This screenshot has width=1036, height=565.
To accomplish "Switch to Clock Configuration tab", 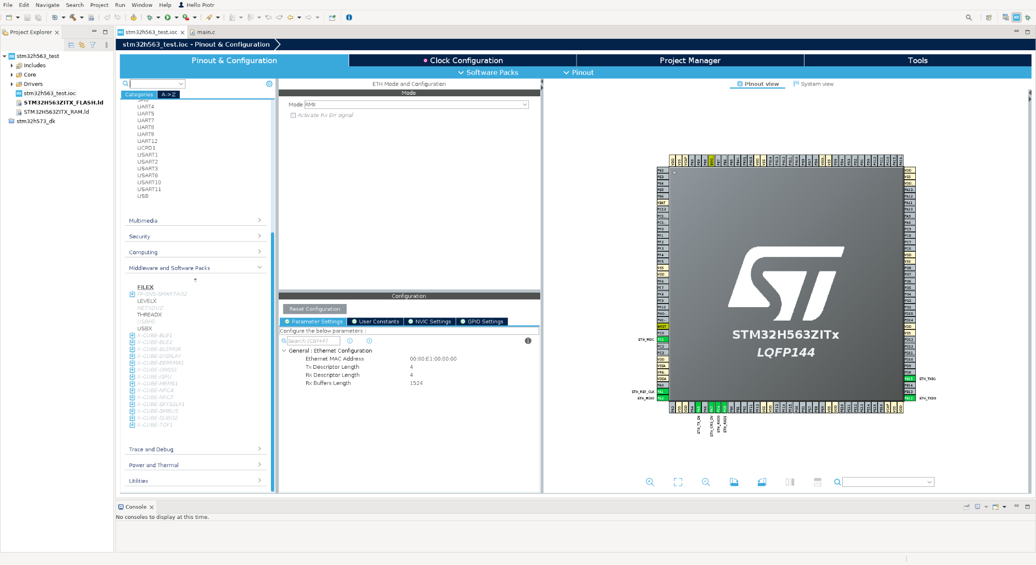I will (463, 61).
